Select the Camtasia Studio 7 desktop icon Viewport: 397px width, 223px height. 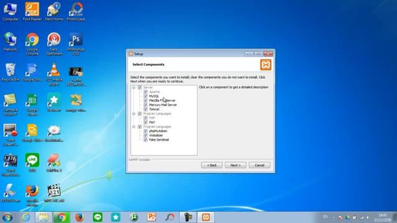pos(11,105)
